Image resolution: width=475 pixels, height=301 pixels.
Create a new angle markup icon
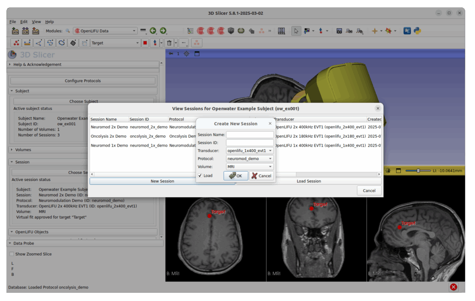tap(39, 43)
